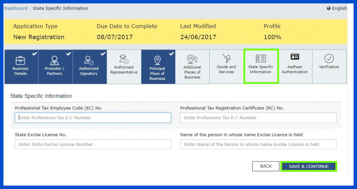Go to the Authorized Representative tab

[x=124, y=67]
